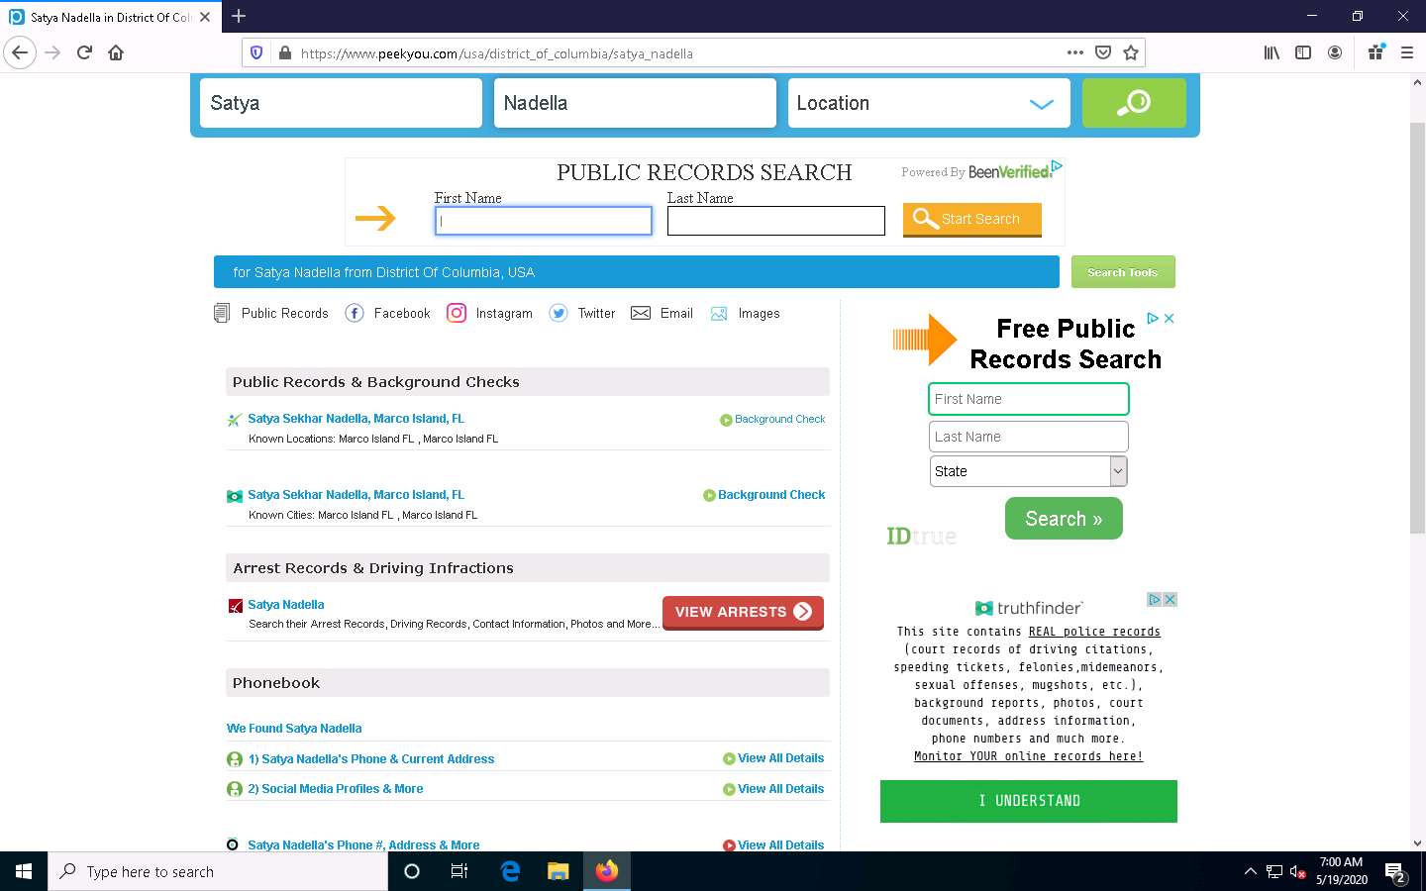
Task: Click the page vertical scrollbar thumb
Action: point(1417,330)
